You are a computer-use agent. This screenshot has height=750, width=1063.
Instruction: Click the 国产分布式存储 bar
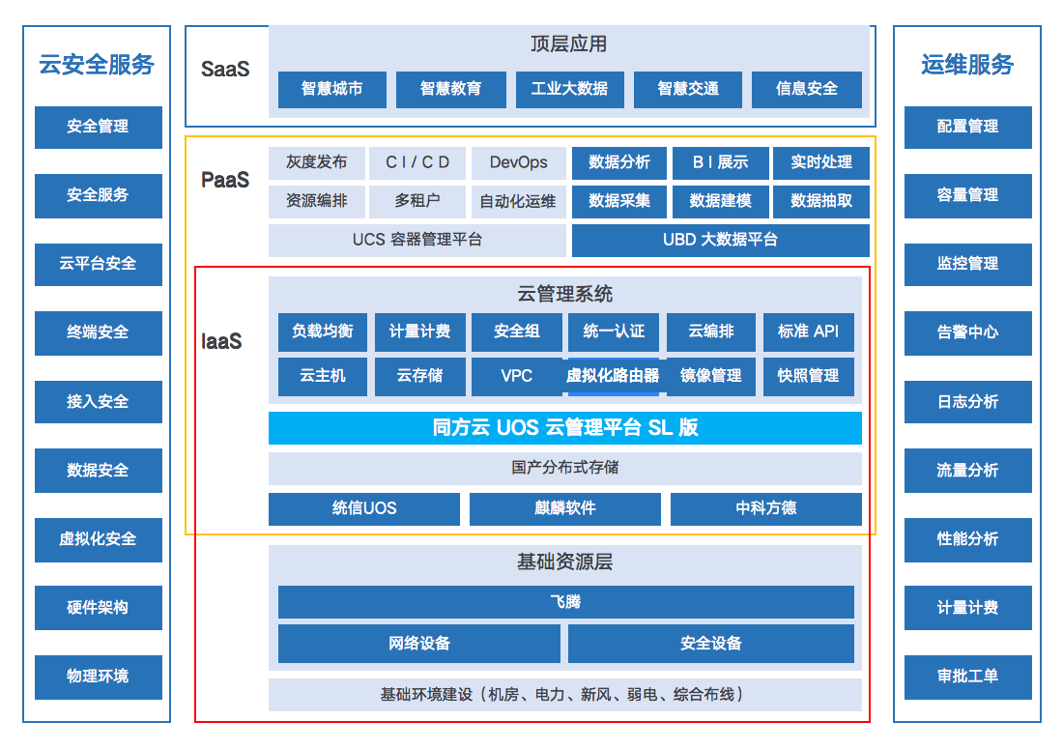click(564, 469)
